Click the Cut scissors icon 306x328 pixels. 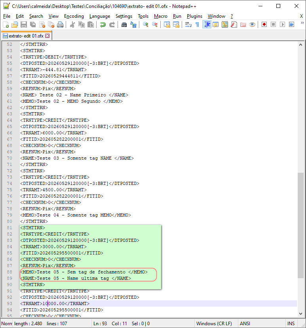(x=72, y=25)
